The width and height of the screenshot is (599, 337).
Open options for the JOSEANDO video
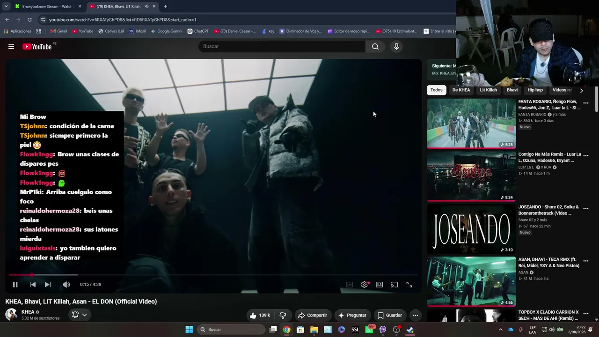pyautogui.click(x=585, y=208)
